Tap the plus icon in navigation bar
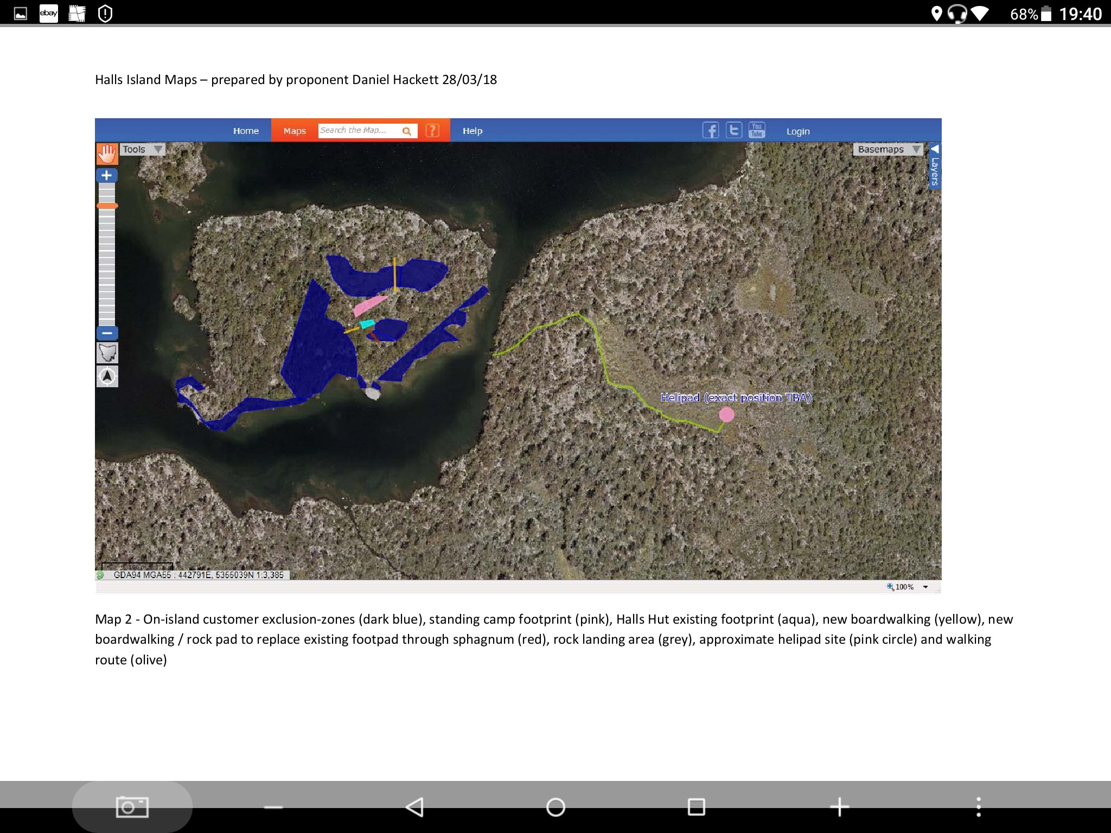 click(839, 807)
